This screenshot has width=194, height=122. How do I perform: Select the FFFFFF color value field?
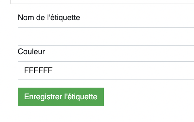coord(106,70)
